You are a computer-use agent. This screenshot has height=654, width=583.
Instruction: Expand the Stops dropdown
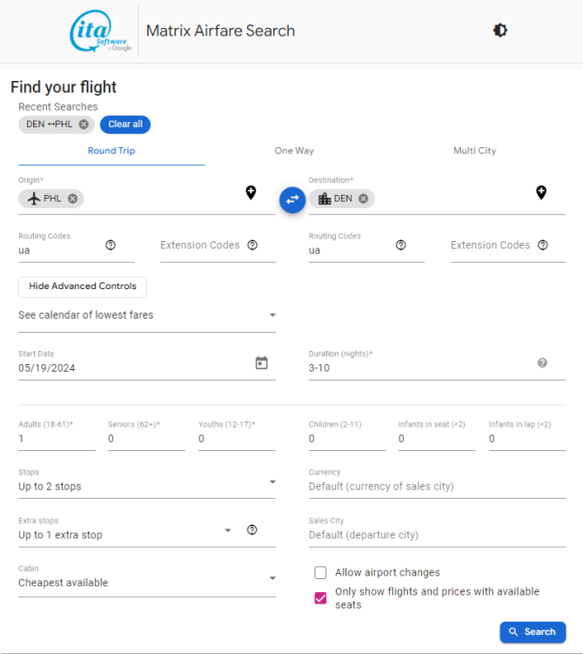point(147,482)
